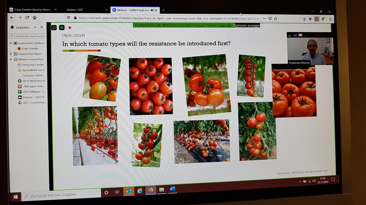Expand the Lesezeichen-Menü folder
The image size is (366, 205).
pos(11,54)
